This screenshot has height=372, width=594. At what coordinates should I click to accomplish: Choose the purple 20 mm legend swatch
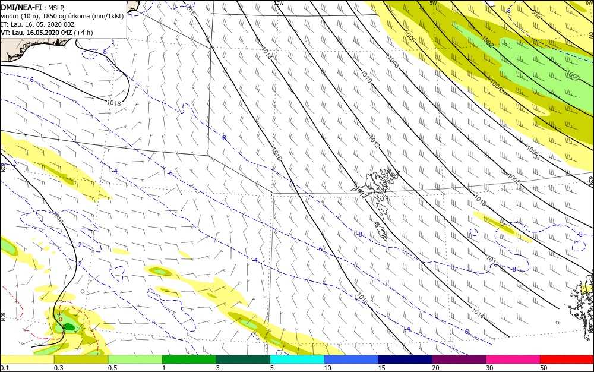(x=459, y=360)
